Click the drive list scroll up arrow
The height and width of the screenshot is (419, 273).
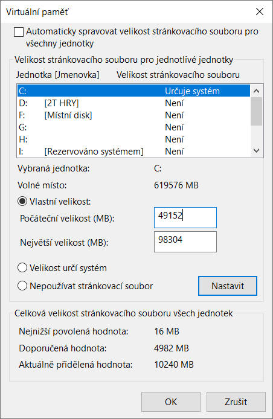[257, 91]
